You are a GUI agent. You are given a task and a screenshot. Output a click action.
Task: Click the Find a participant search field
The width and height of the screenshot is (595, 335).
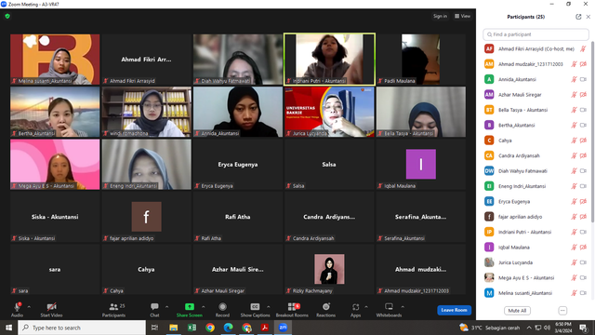point(535,34)
